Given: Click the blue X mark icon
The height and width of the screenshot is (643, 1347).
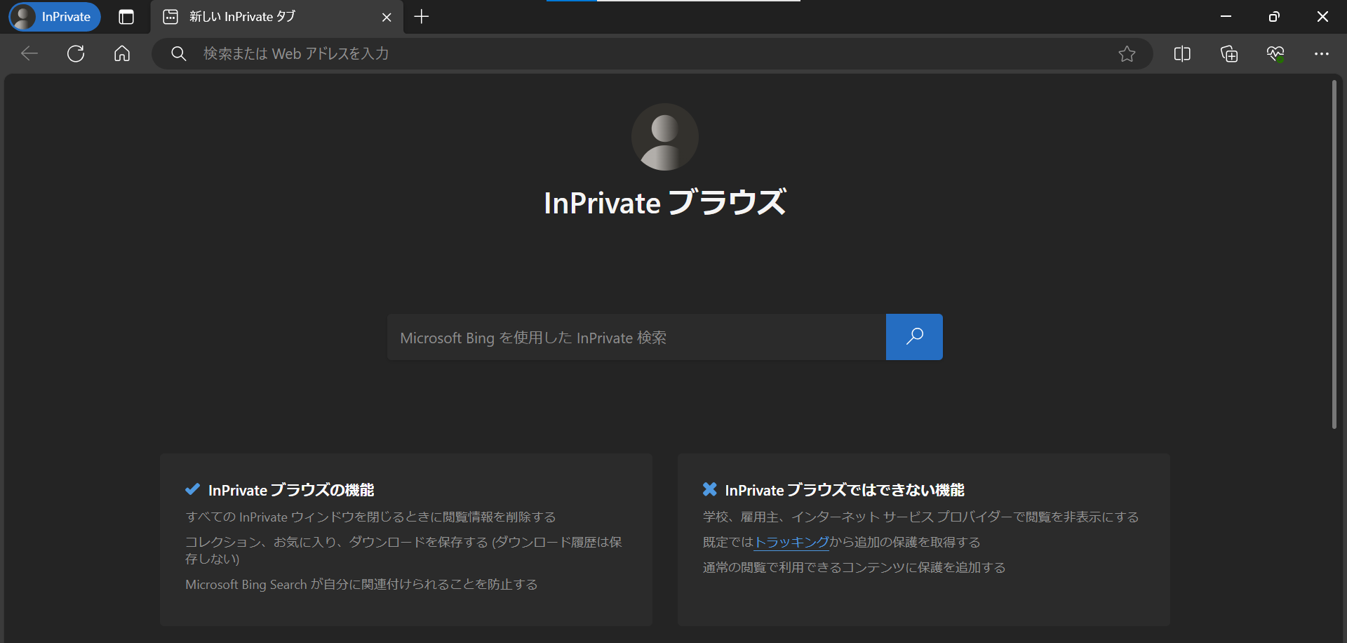Looking at the screenshot, I should (x=710, y=489).
